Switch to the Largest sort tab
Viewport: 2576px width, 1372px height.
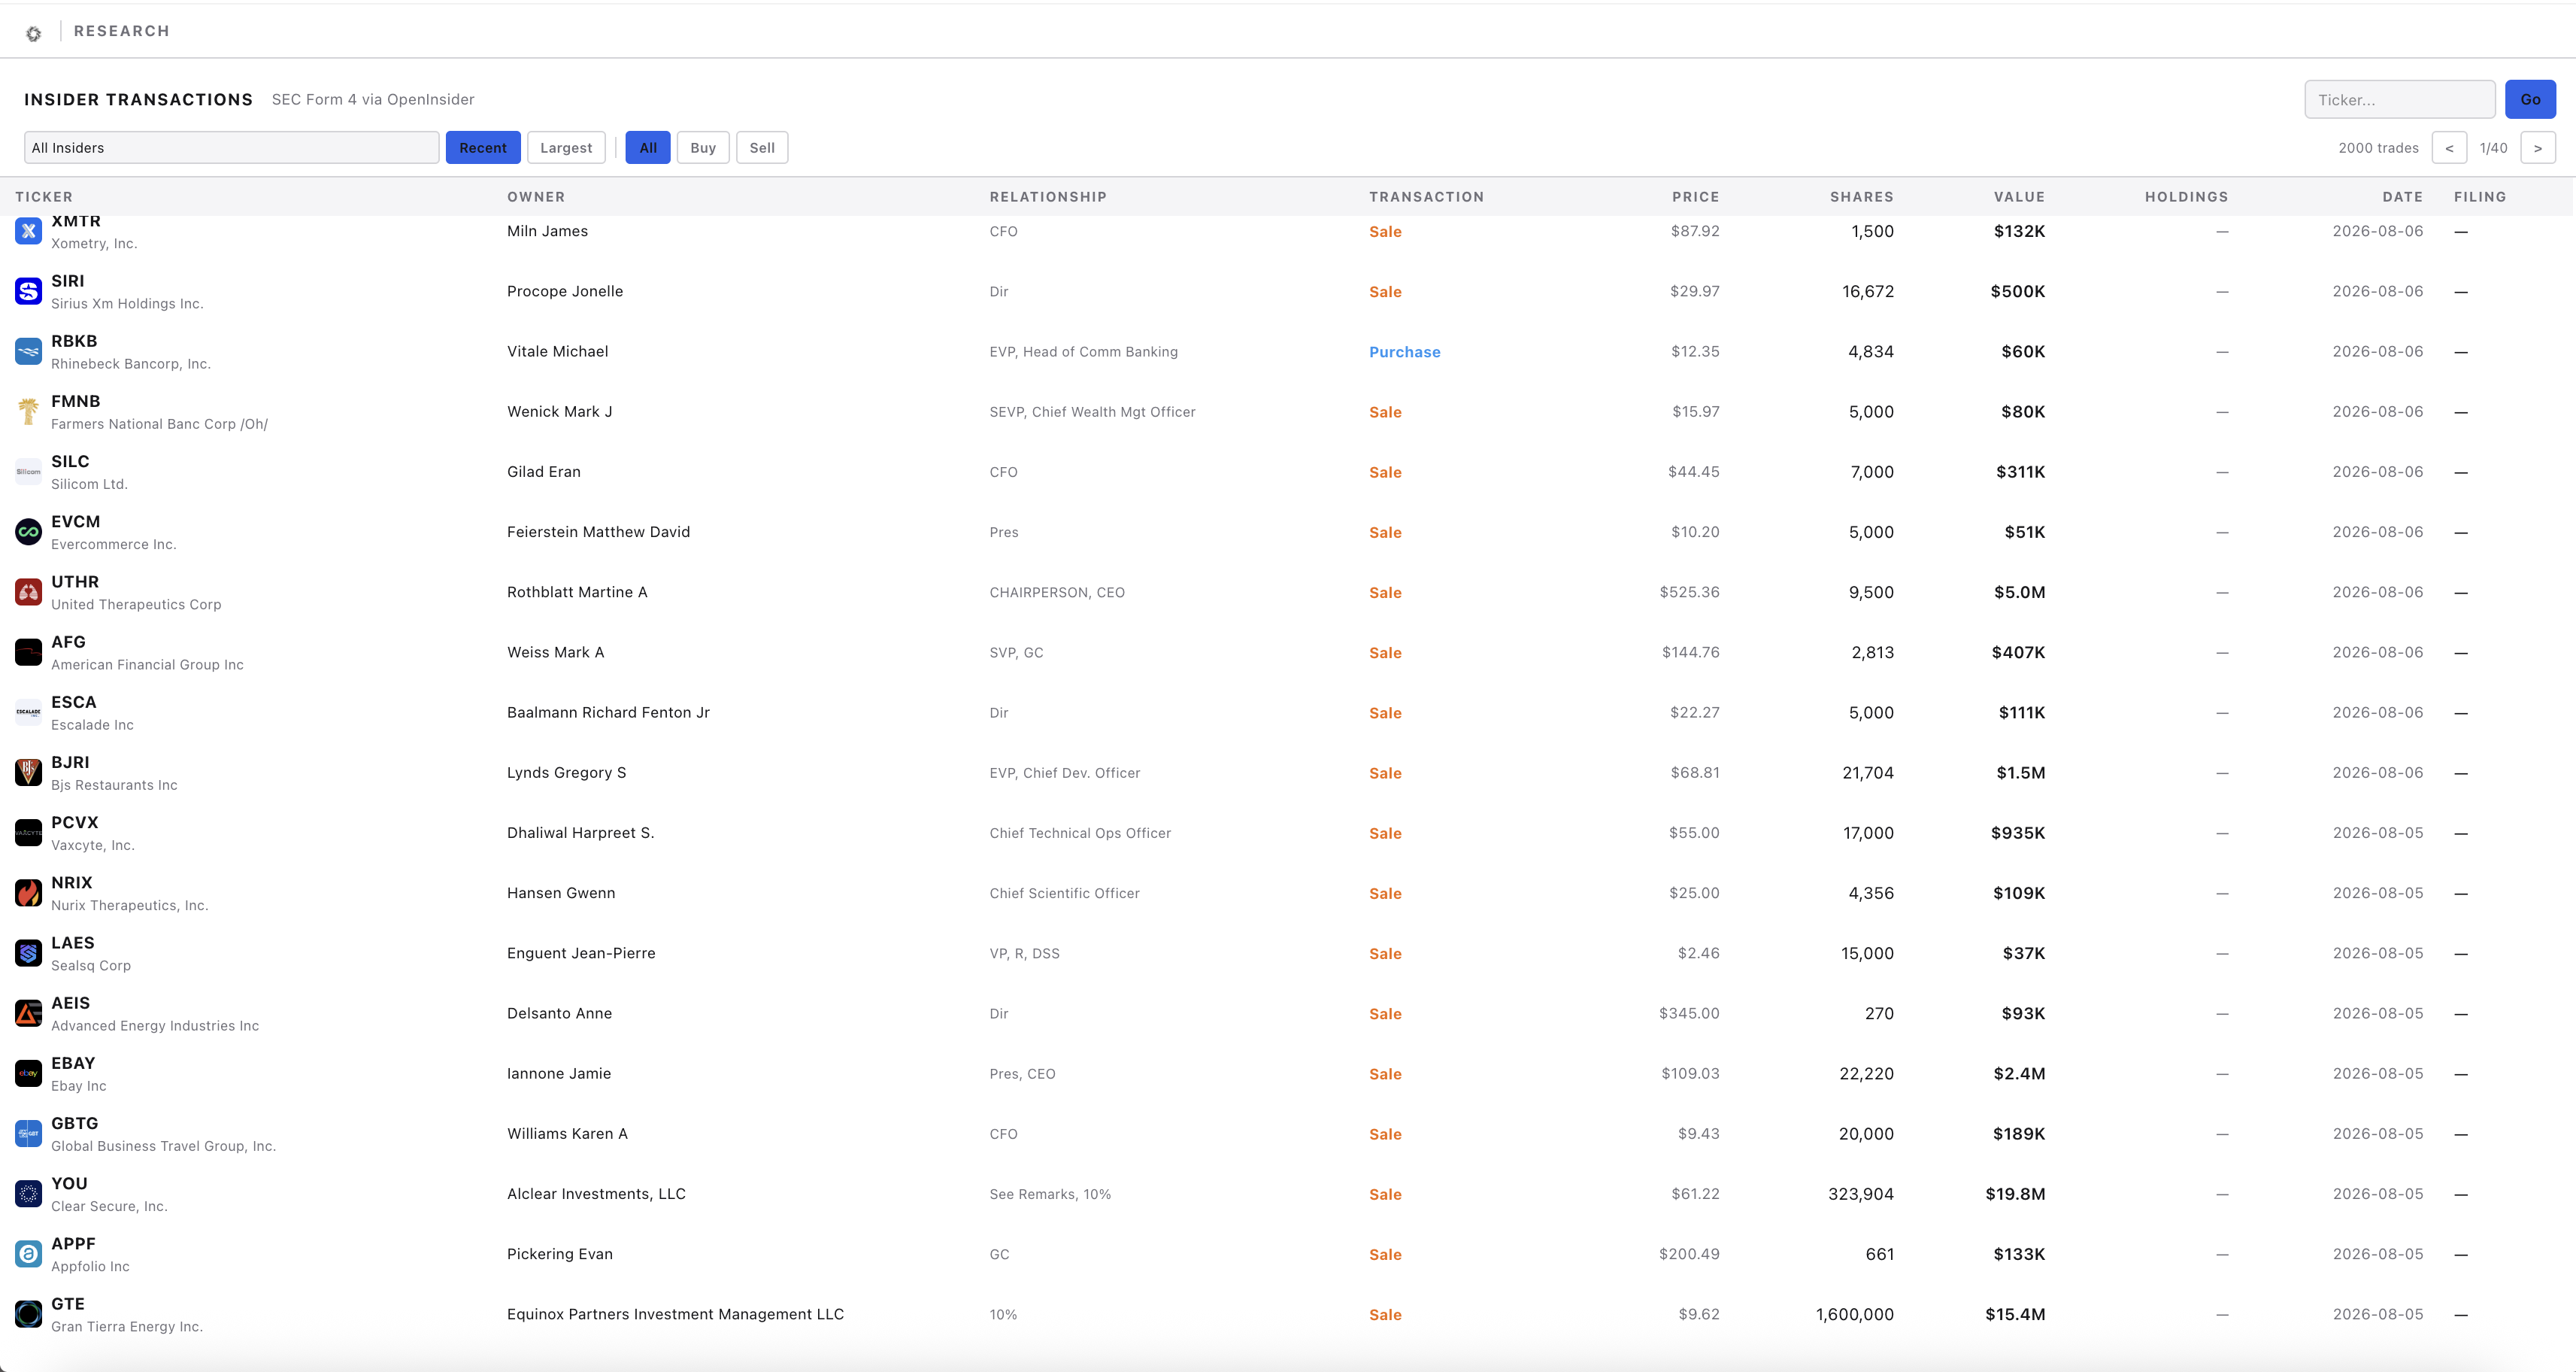click(x=566, y=148)
